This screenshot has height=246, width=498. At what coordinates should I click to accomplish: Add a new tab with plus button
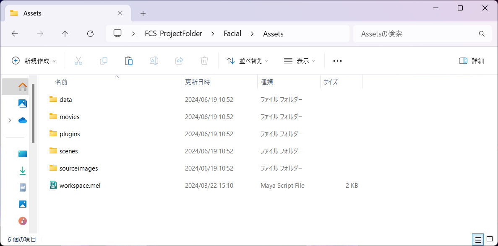point(143,13)
